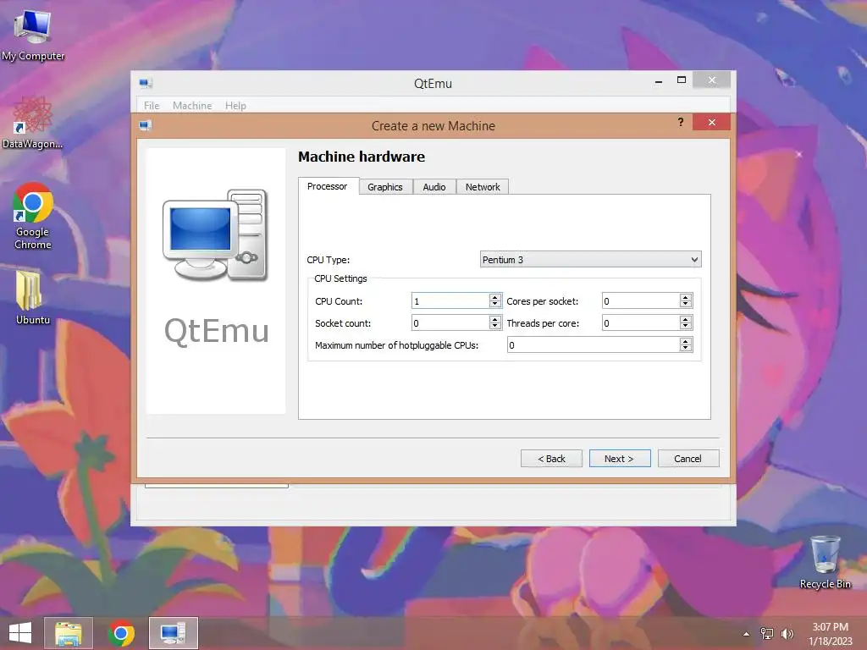Switch to the Audio tab
The width and height of the screenshot is (867, 650).
[x=434, y=187]
